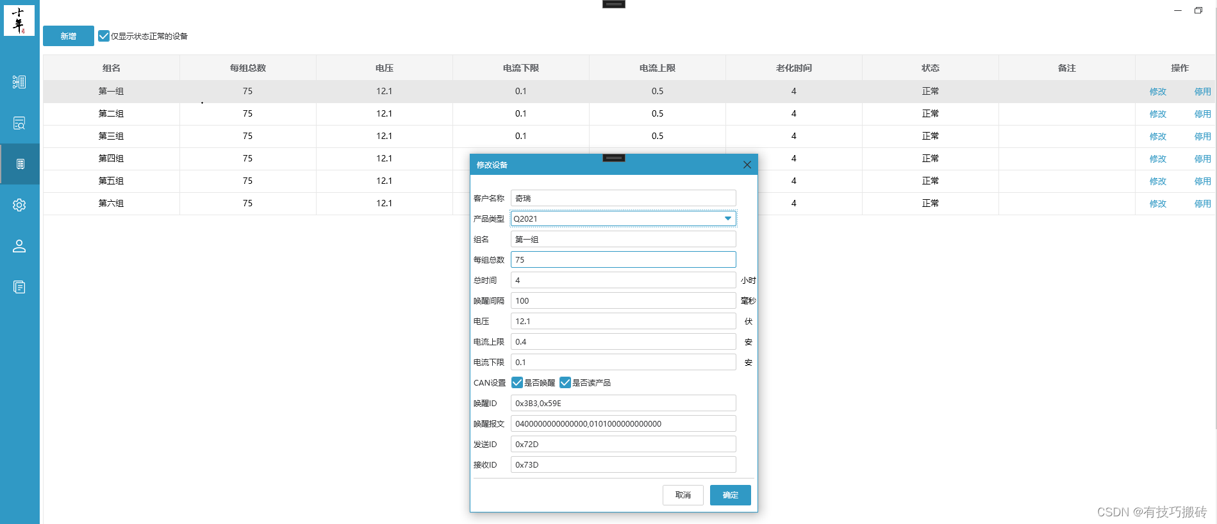Restore the main application window
Screen dimensions: 1217x524
pyautogui.click(x=1198, y=10)
